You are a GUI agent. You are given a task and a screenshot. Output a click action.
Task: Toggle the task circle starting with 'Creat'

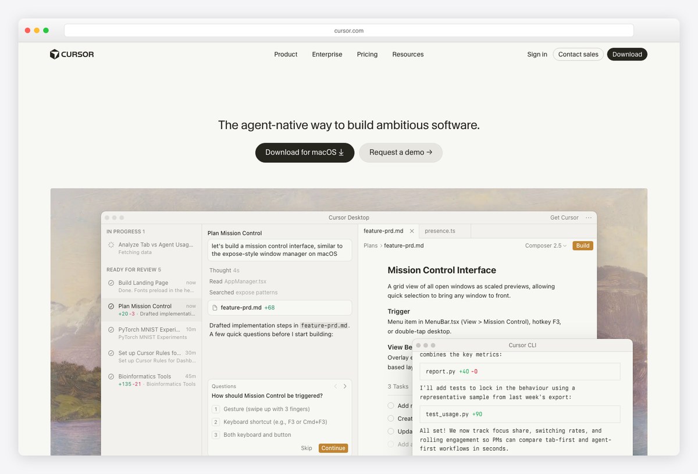pyautogui.click(x=391, y=418)
